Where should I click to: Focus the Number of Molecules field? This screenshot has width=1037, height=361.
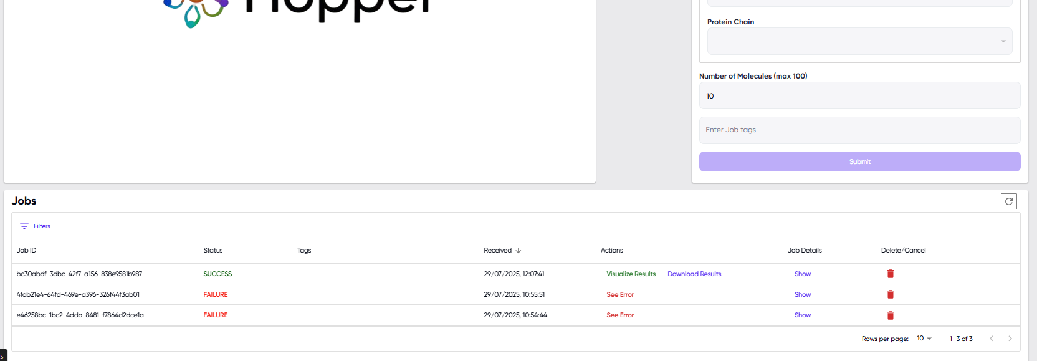coord(860,95)
